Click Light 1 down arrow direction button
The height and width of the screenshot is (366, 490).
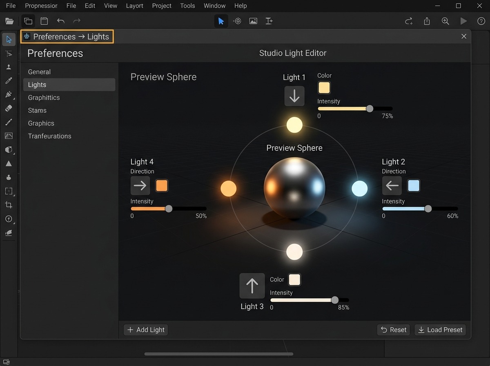point(294,96)
